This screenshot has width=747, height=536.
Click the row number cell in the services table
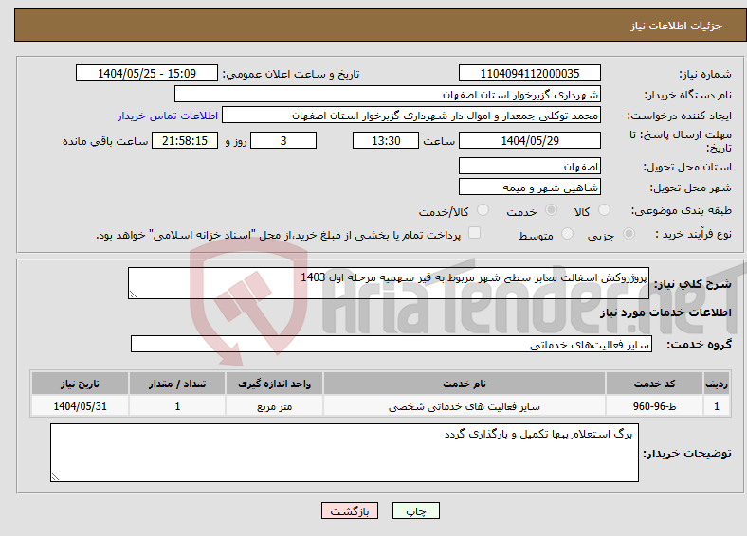717,406
